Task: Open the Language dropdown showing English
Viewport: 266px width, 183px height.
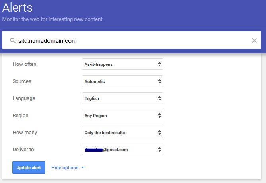Action: (122, 98)
